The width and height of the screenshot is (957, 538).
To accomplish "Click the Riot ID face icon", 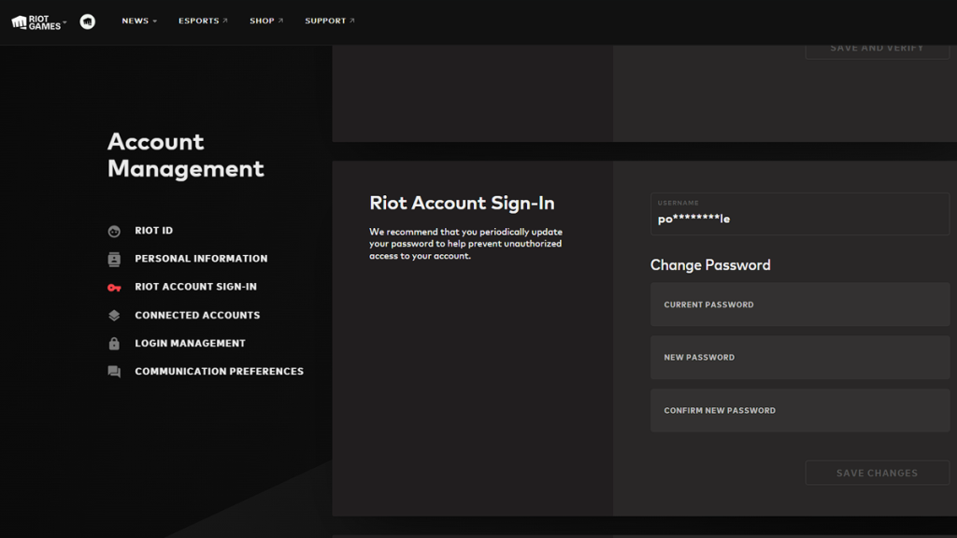I will pyautogui.click(x=114, y=231).
